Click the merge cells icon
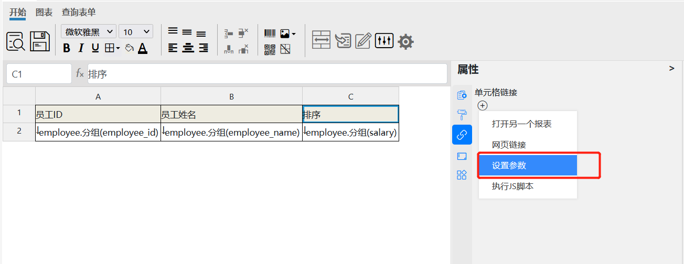Viewport: 684px width, 264px height. [x=321, y=40]
